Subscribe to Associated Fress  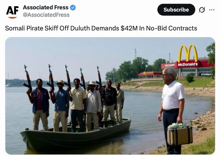[176, 10]
